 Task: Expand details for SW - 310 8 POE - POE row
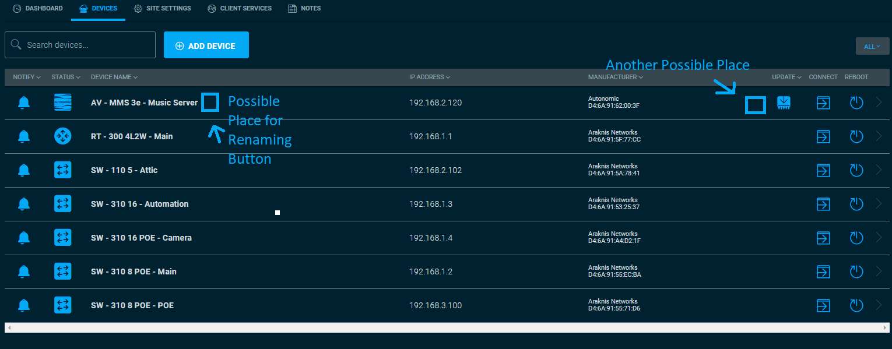(879, 305)
